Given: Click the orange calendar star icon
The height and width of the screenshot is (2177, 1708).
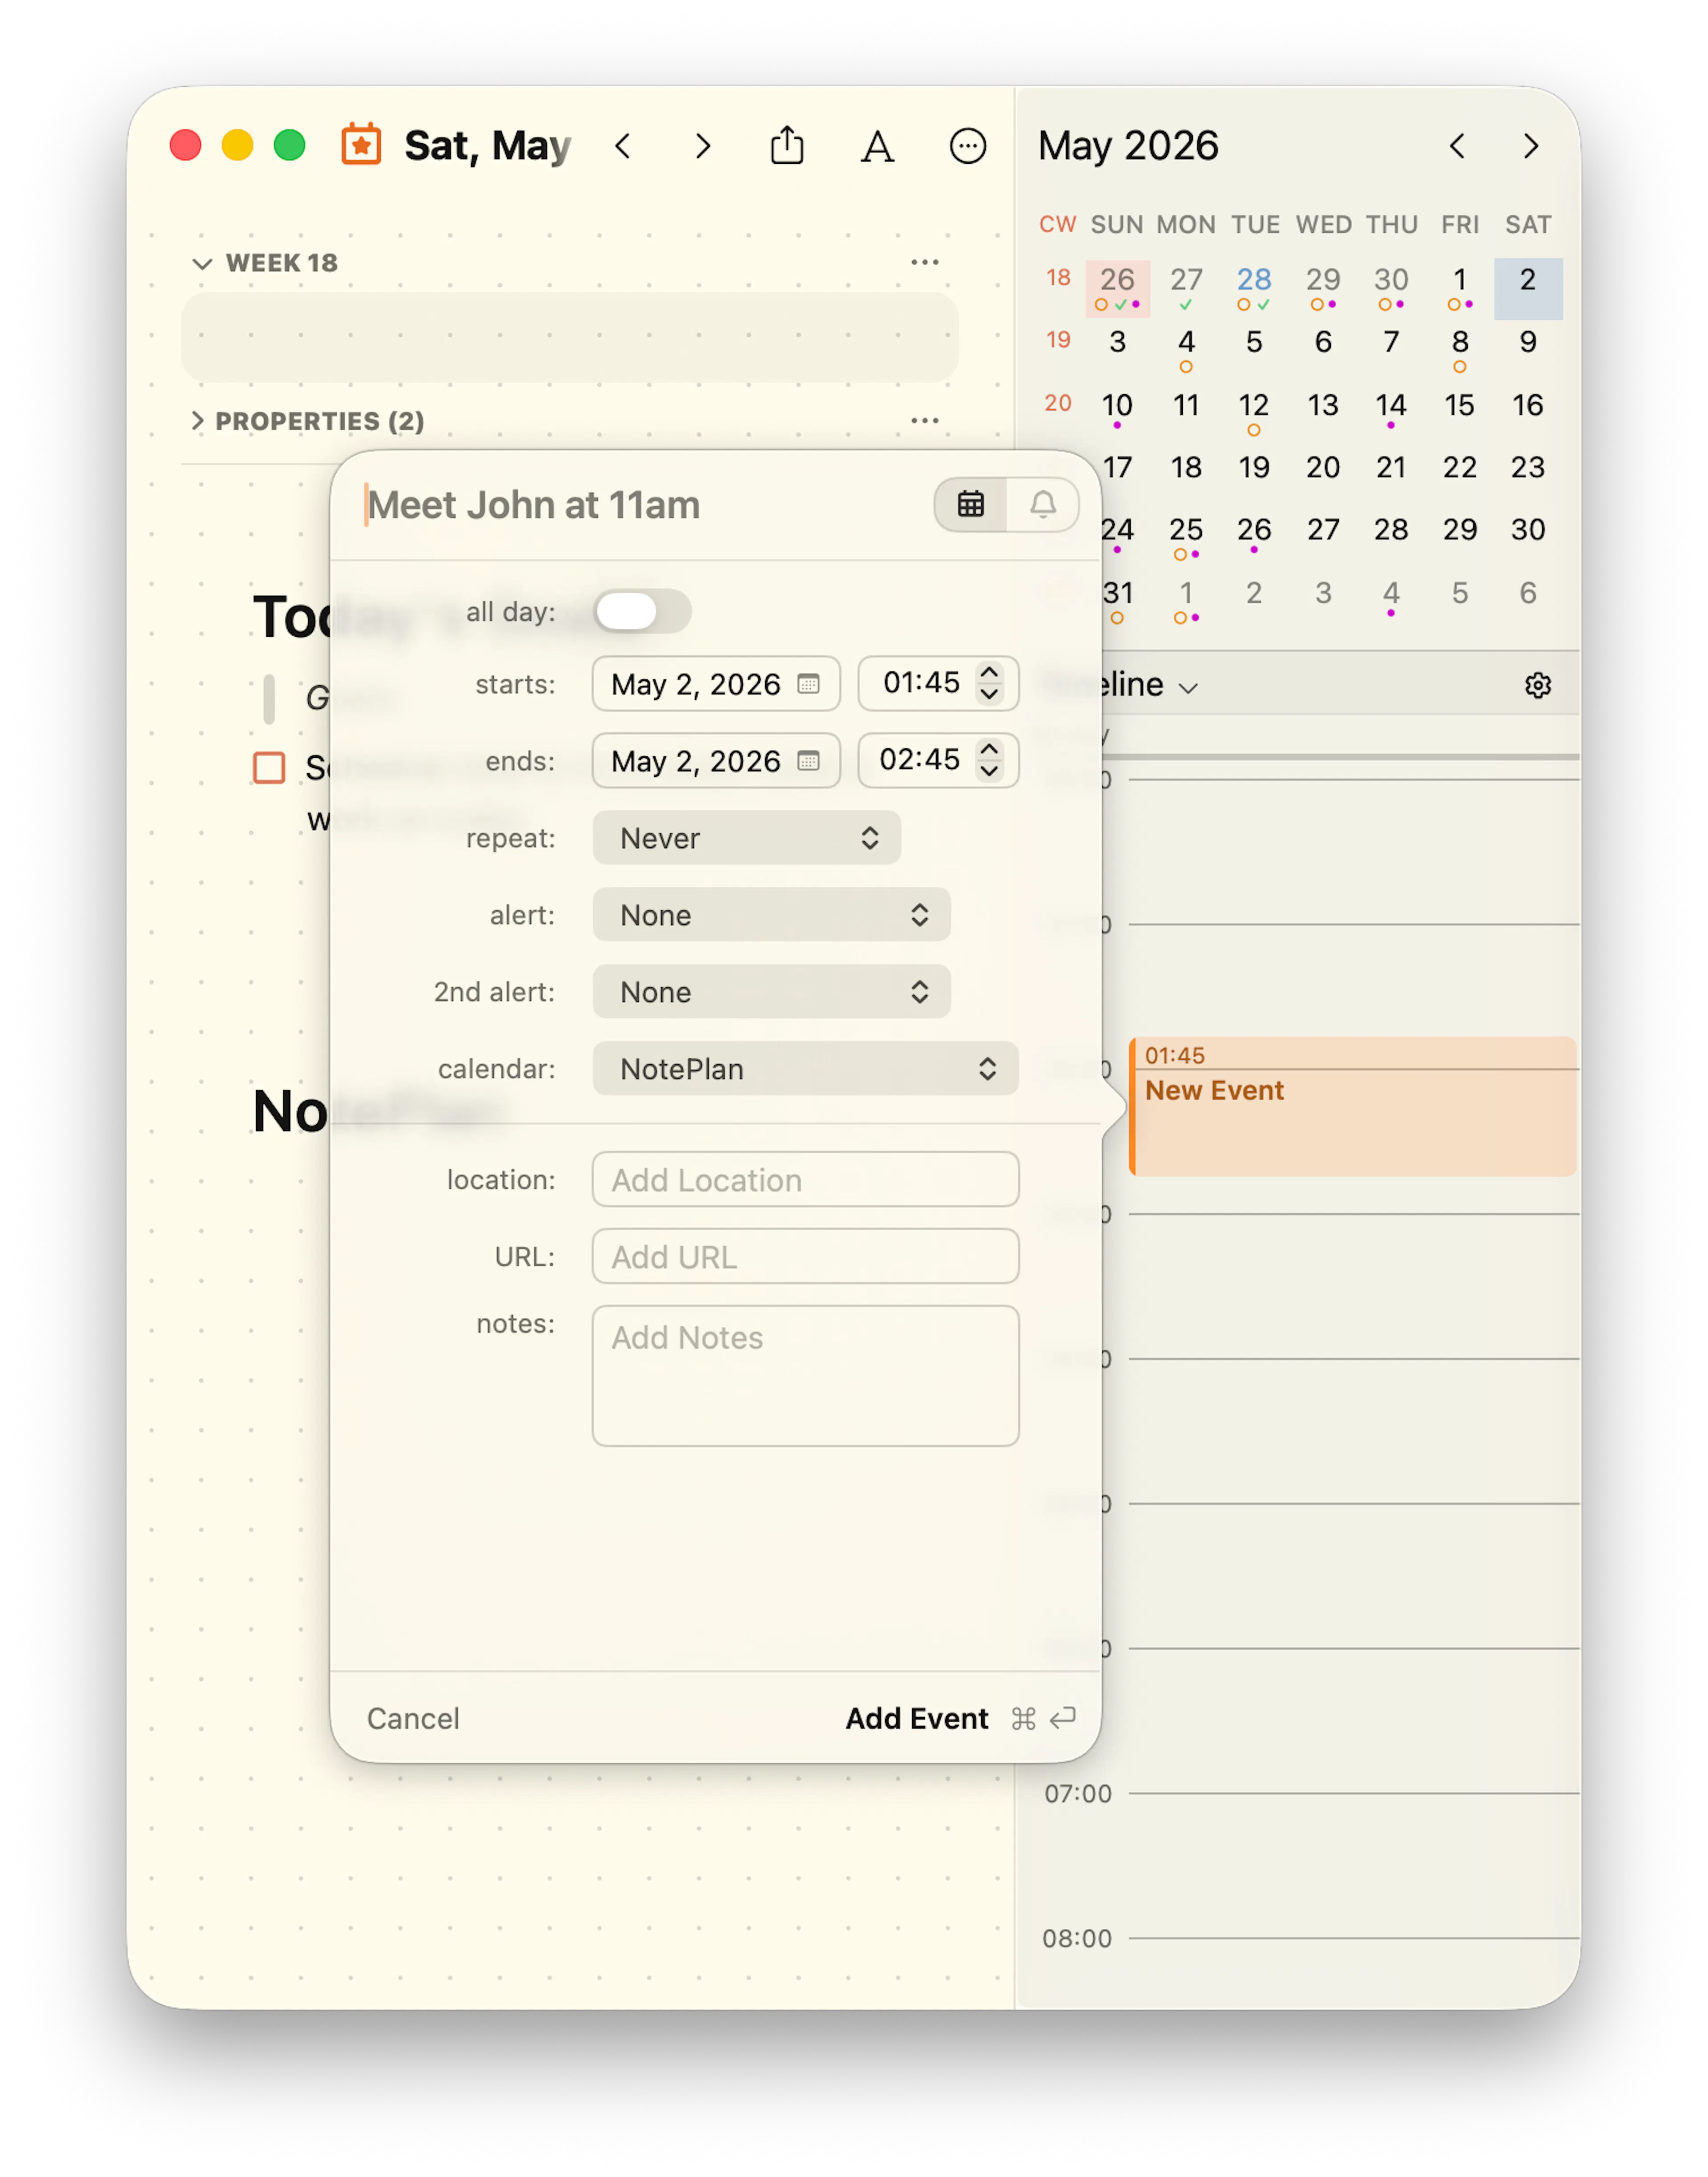Looking at the screenshot, I should 361,146.
